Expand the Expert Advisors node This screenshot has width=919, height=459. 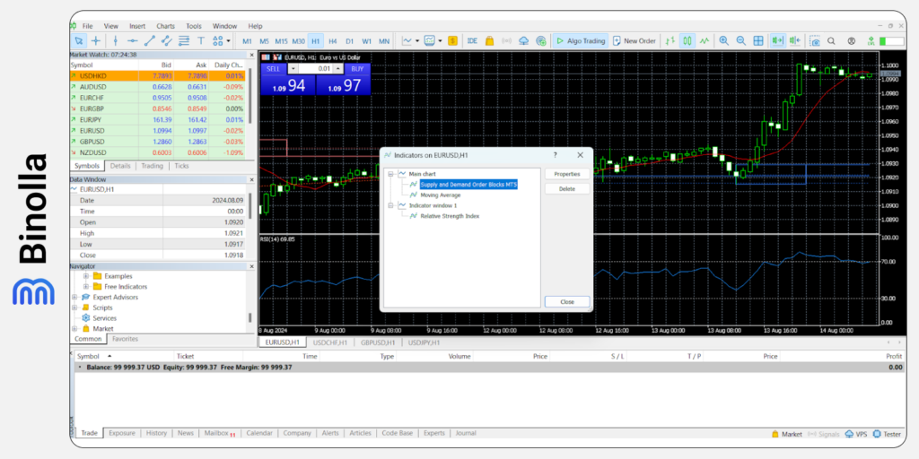coord(75,297)
